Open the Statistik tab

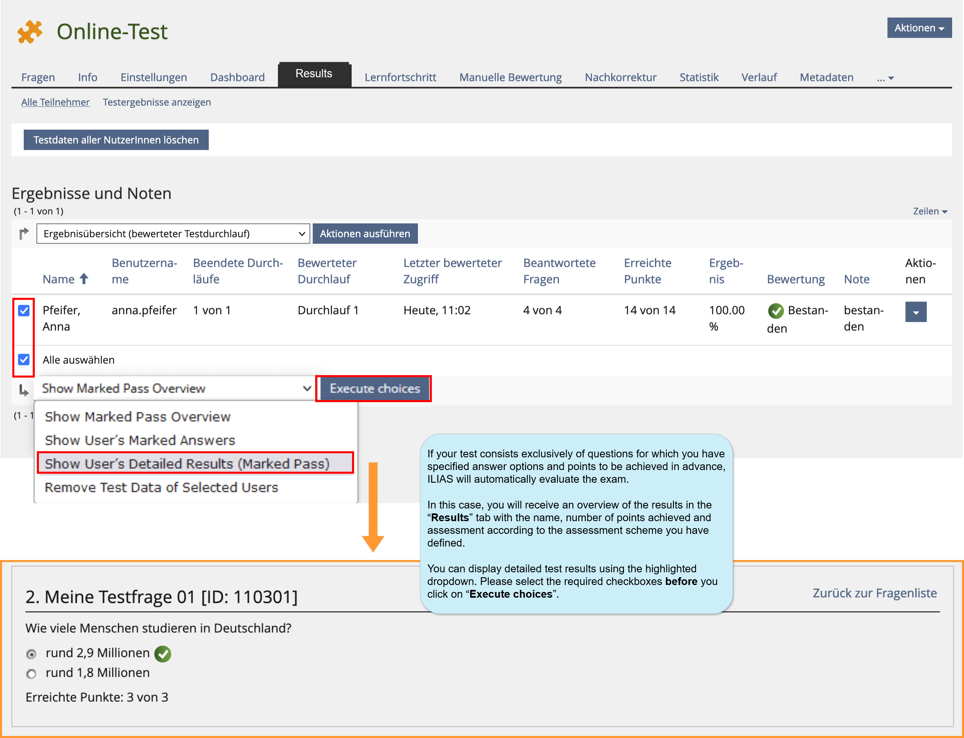click(699, 77)
